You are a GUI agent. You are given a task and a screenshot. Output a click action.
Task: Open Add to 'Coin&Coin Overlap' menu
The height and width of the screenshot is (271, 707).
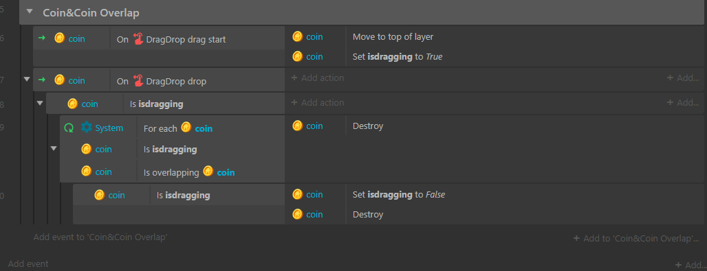pos(635,238)
